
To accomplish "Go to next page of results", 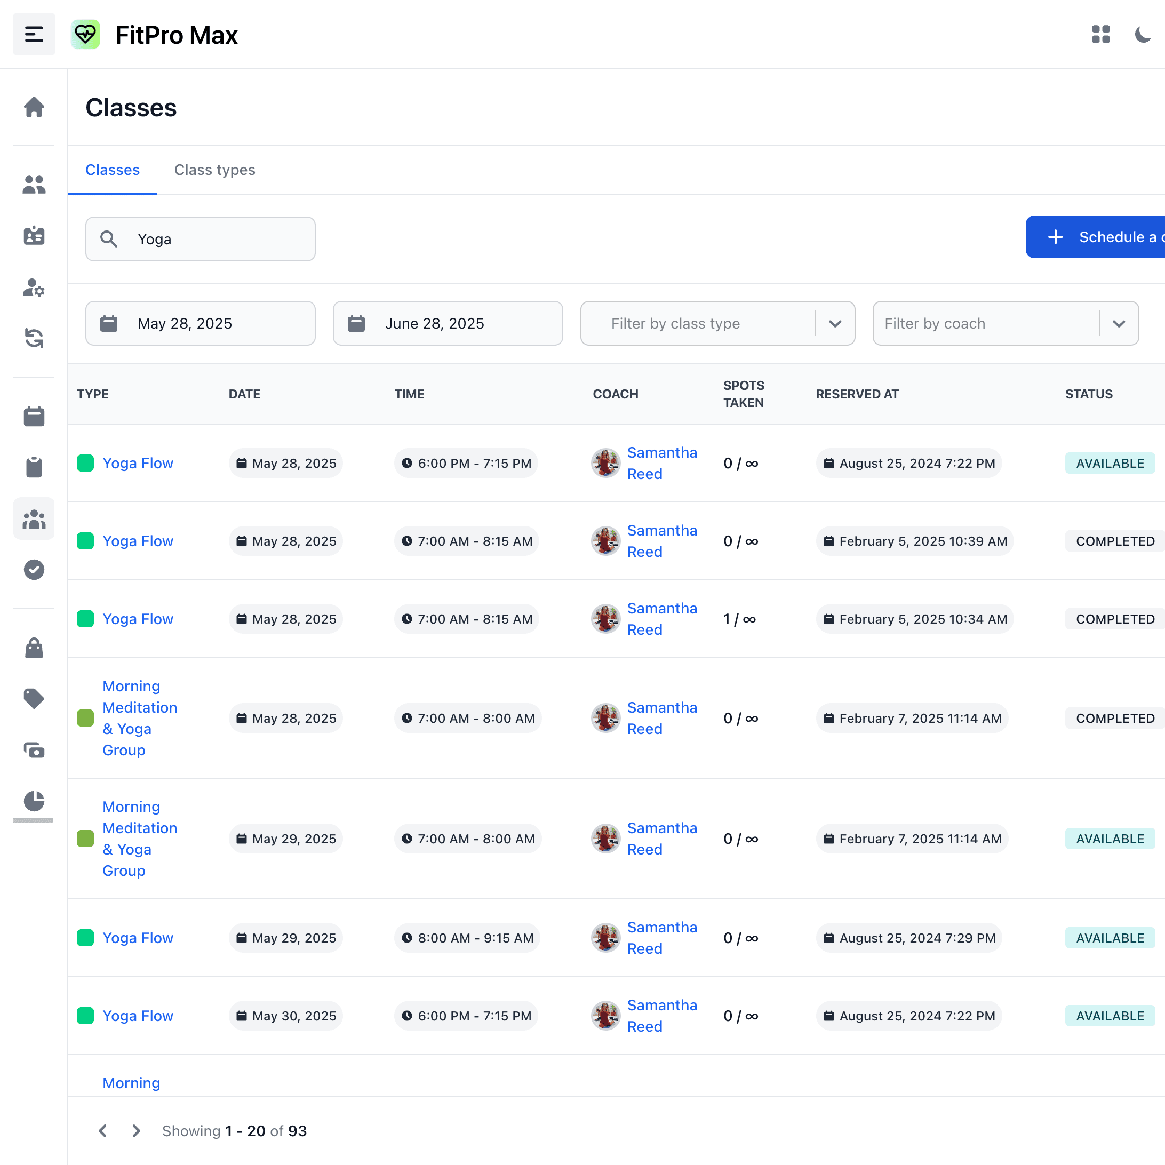I will pyautogui.click(x=136, y=1131).
